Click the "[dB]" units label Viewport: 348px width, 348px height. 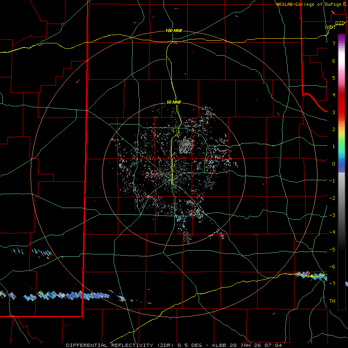pyautogui.click(x=330, y=27)
